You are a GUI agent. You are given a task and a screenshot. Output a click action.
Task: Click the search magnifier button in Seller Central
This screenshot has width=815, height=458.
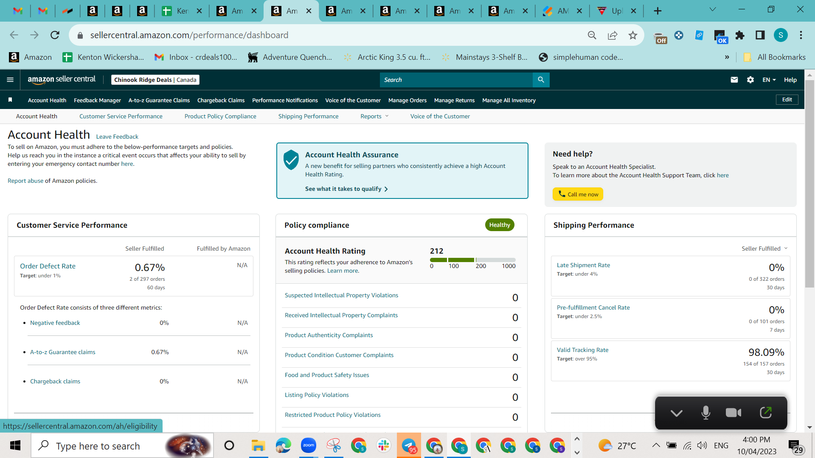541,80
